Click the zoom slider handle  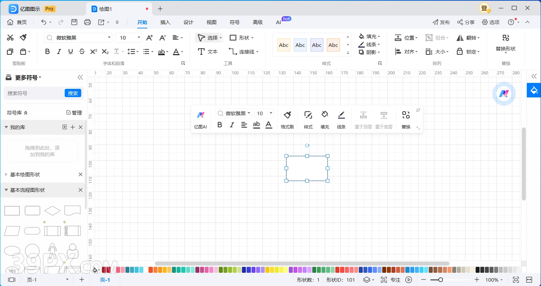[440, 280]
